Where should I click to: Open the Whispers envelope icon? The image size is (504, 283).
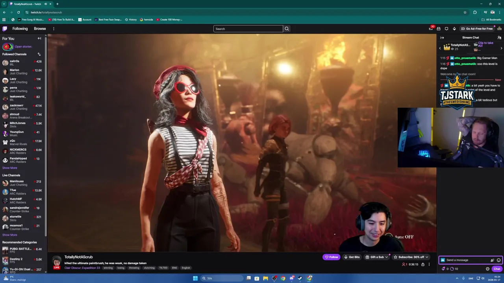point(439,29)
